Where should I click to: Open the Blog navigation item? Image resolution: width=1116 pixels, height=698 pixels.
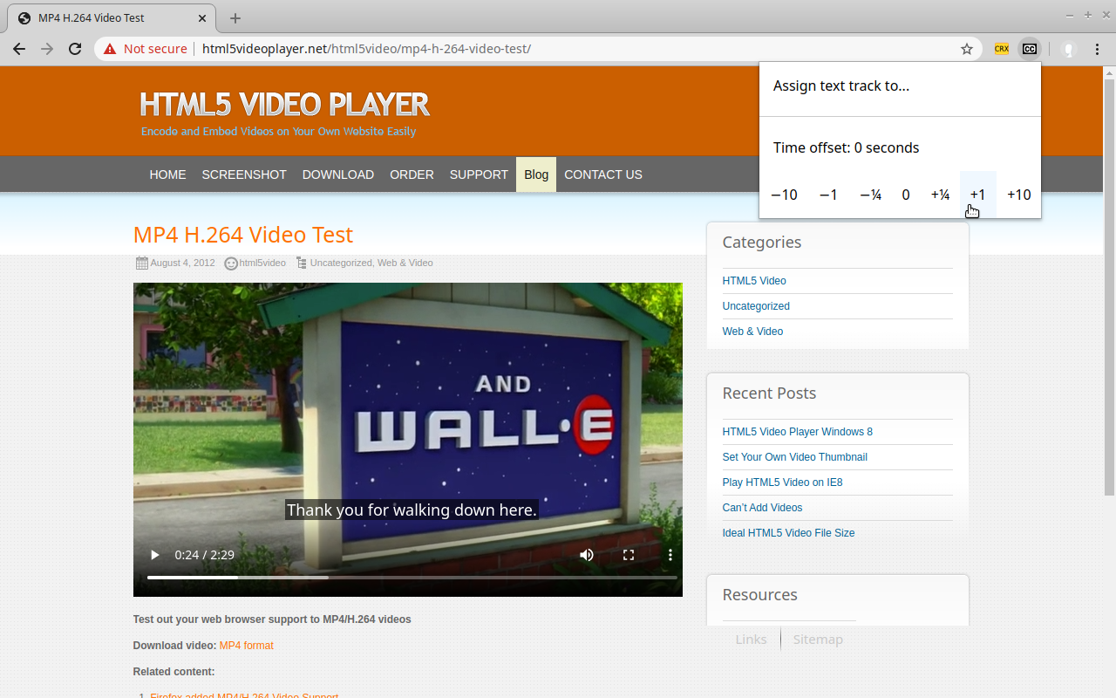coord(536,174)
